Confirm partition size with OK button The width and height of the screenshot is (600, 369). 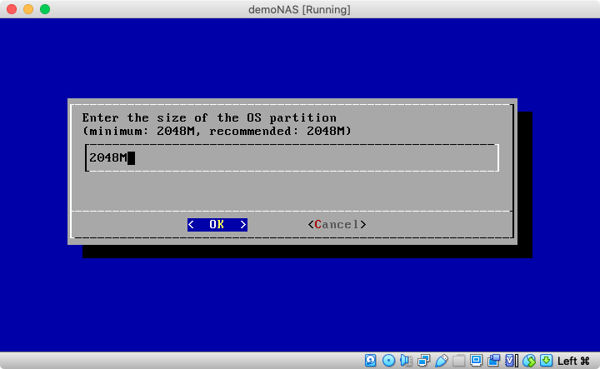point(217,224)
